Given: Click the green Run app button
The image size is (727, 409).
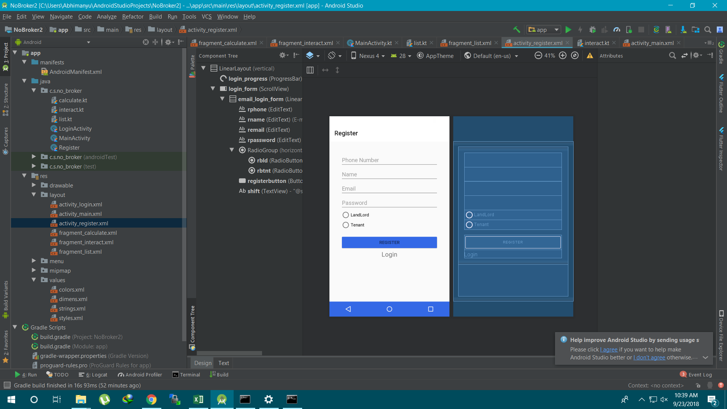Looking at the screenshot, I should click(568, 30).
